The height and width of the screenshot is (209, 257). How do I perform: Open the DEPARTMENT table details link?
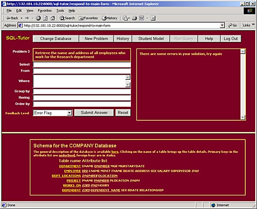click(x=70, y=166)
